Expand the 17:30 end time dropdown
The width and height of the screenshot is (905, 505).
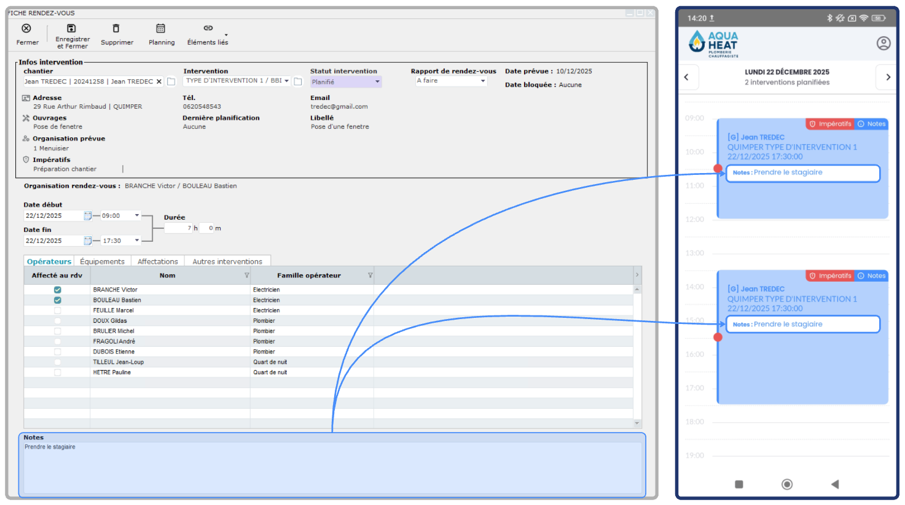(x=137, y=241)
